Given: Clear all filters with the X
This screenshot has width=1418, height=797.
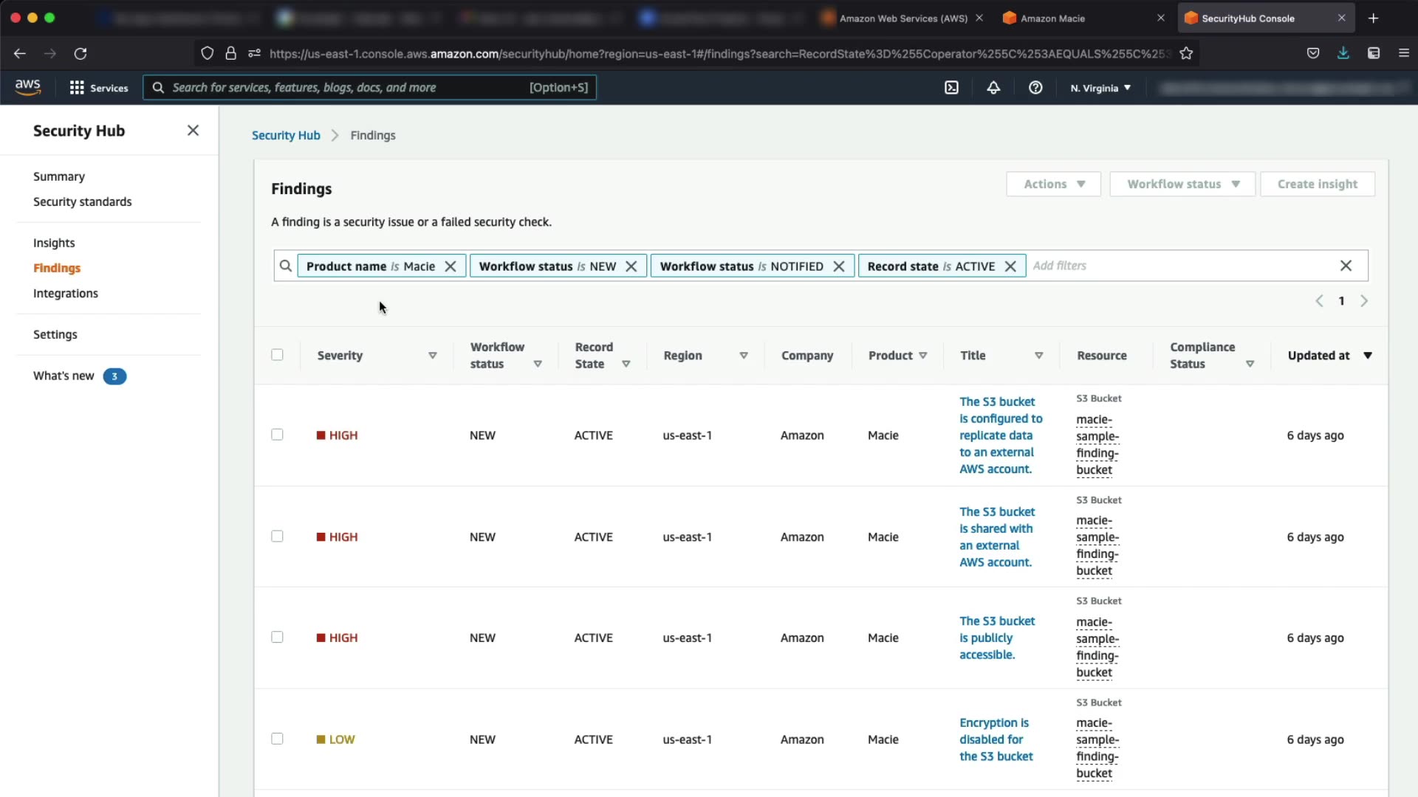Looking at the screenshot, I should [x=1346, y=266].
